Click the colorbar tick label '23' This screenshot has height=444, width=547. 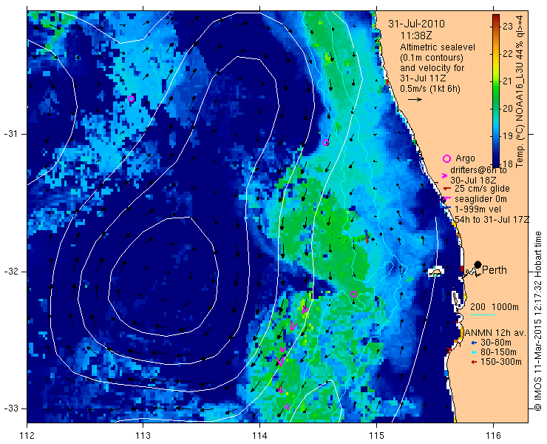pyautogui.click(x=508, y=27)
